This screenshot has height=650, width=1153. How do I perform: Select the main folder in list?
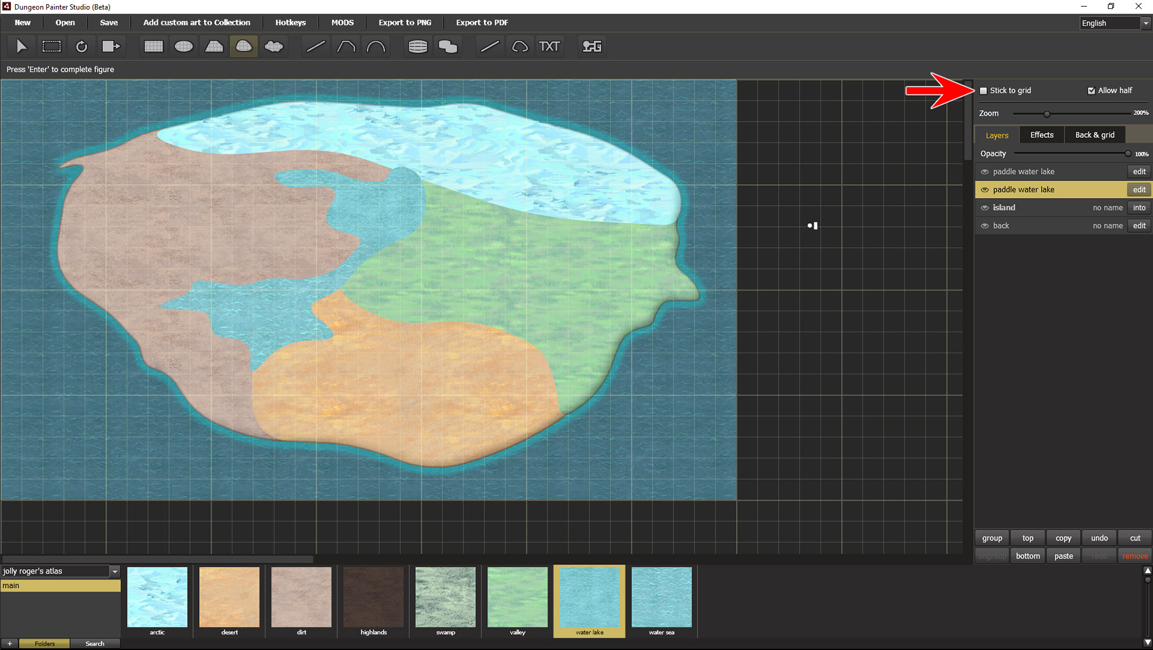pyautogui.click(x=60, y=586)
